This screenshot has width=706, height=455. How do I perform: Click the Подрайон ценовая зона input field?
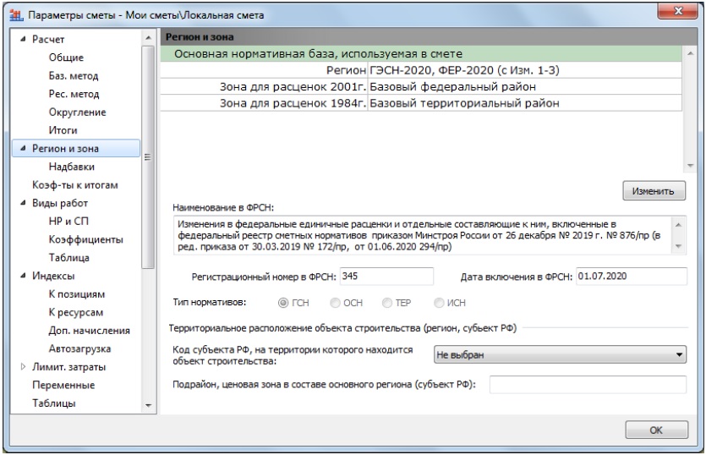pos(588,386)
